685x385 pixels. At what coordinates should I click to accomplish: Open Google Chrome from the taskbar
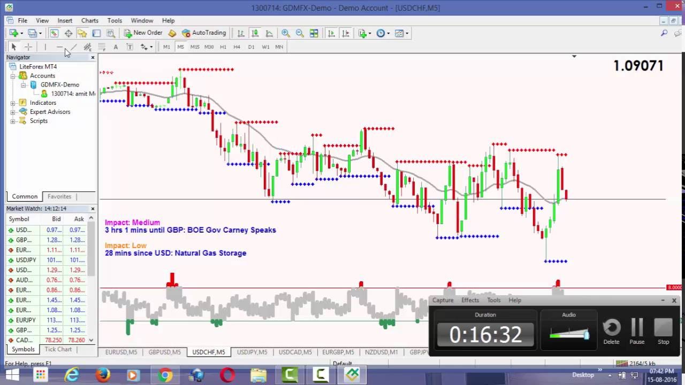[165, 375]
